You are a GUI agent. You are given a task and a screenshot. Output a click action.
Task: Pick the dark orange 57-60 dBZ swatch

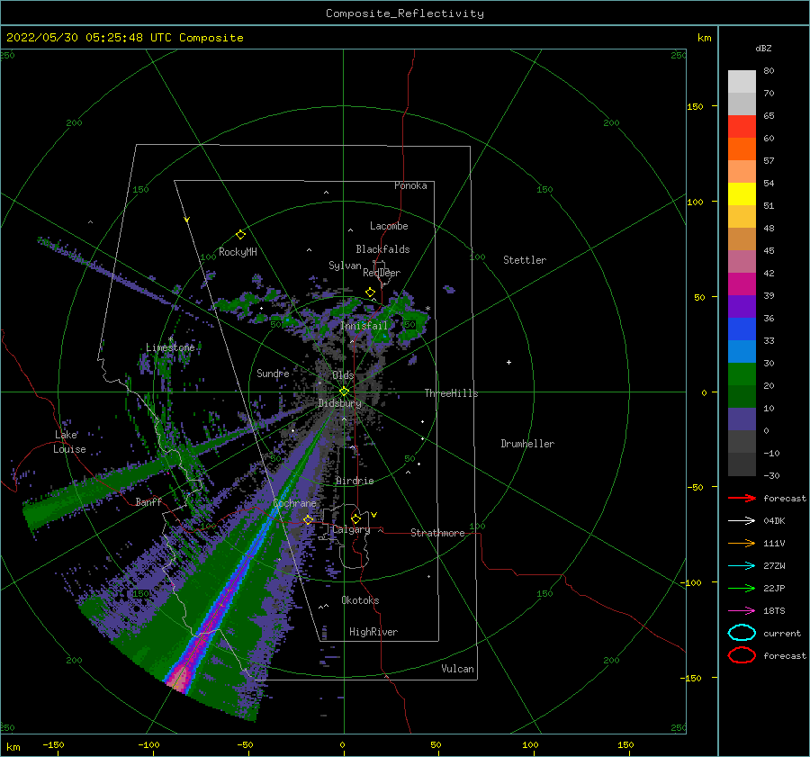coord(742,149)
